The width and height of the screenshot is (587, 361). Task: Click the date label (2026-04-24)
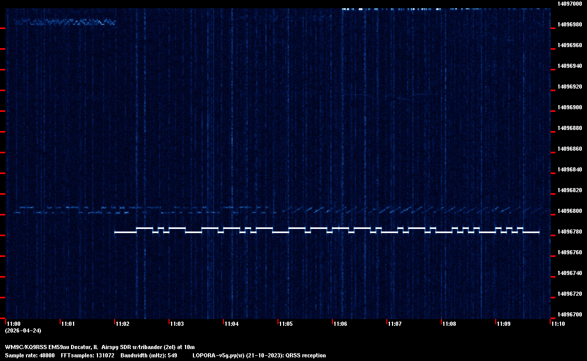click(23, 330)
